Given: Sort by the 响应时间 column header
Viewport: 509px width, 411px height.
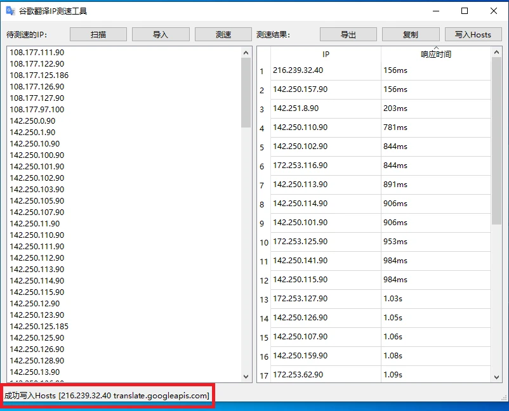Looking at the screenshot, I should pos(436,54).
